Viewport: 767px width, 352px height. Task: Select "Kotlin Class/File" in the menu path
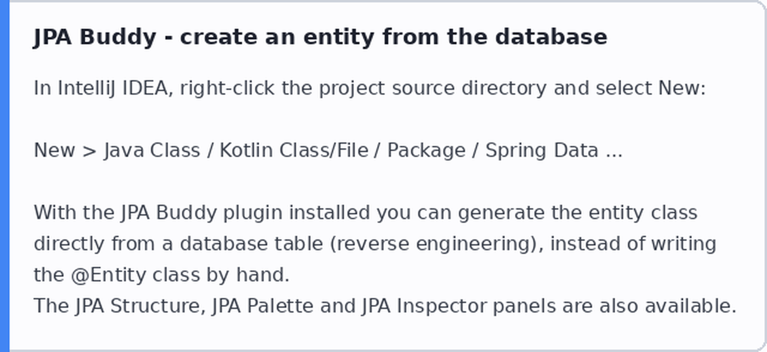pos(294,151)
